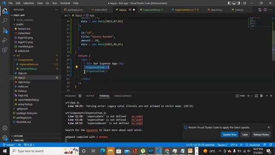Image resolution: width=275 pixels, height=155 pixels.
Task: Open the Explorer view in activity bar
Action: click(5, 11)
